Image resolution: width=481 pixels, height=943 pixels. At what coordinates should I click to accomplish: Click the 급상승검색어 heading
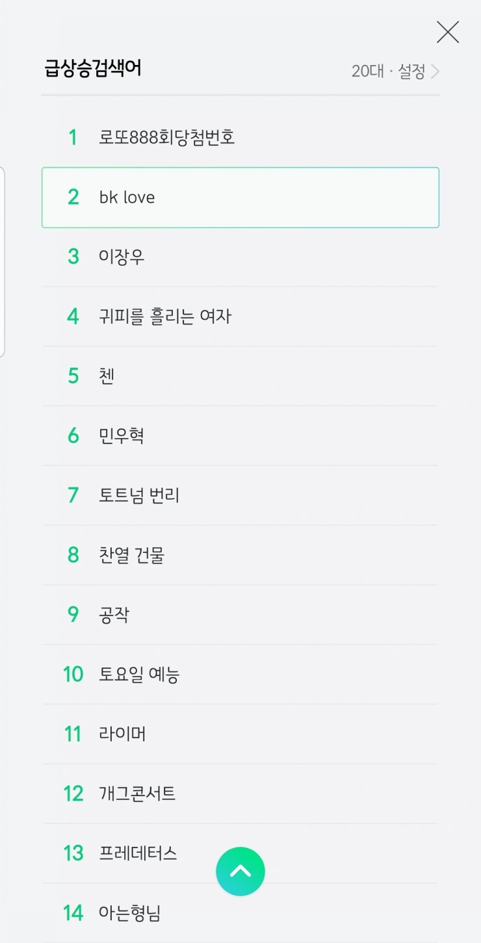click(x=92, y=68)
